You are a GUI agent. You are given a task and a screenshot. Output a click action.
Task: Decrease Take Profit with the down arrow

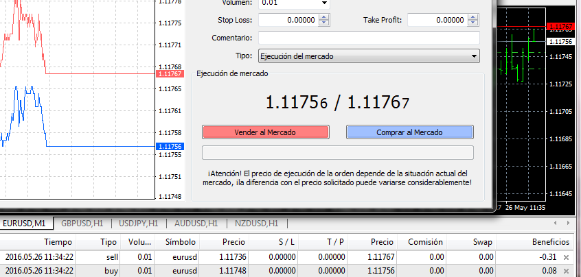tap(475, 23)
